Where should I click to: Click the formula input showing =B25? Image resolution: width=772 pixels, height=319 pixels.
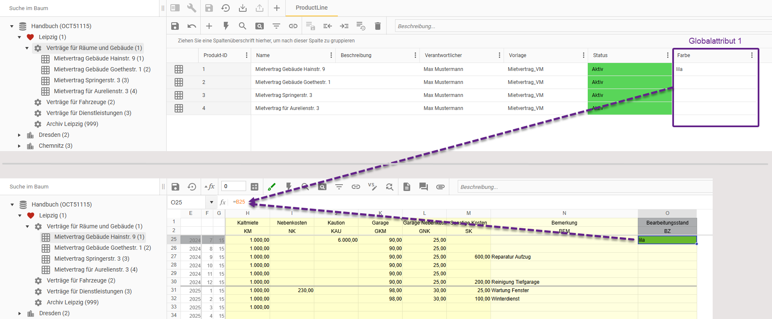(x=239, y=202)
